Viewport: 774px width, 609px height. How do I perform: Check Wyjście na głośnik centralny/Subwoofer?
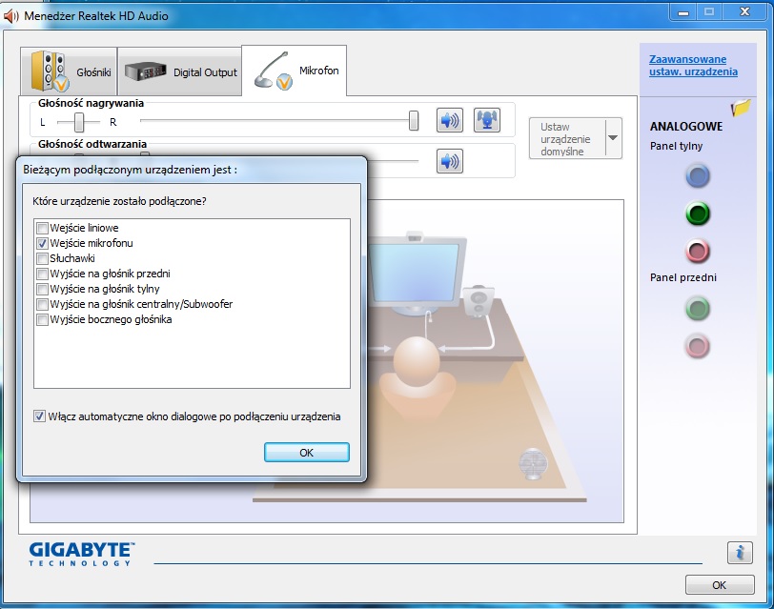click(x=43, y=305)
